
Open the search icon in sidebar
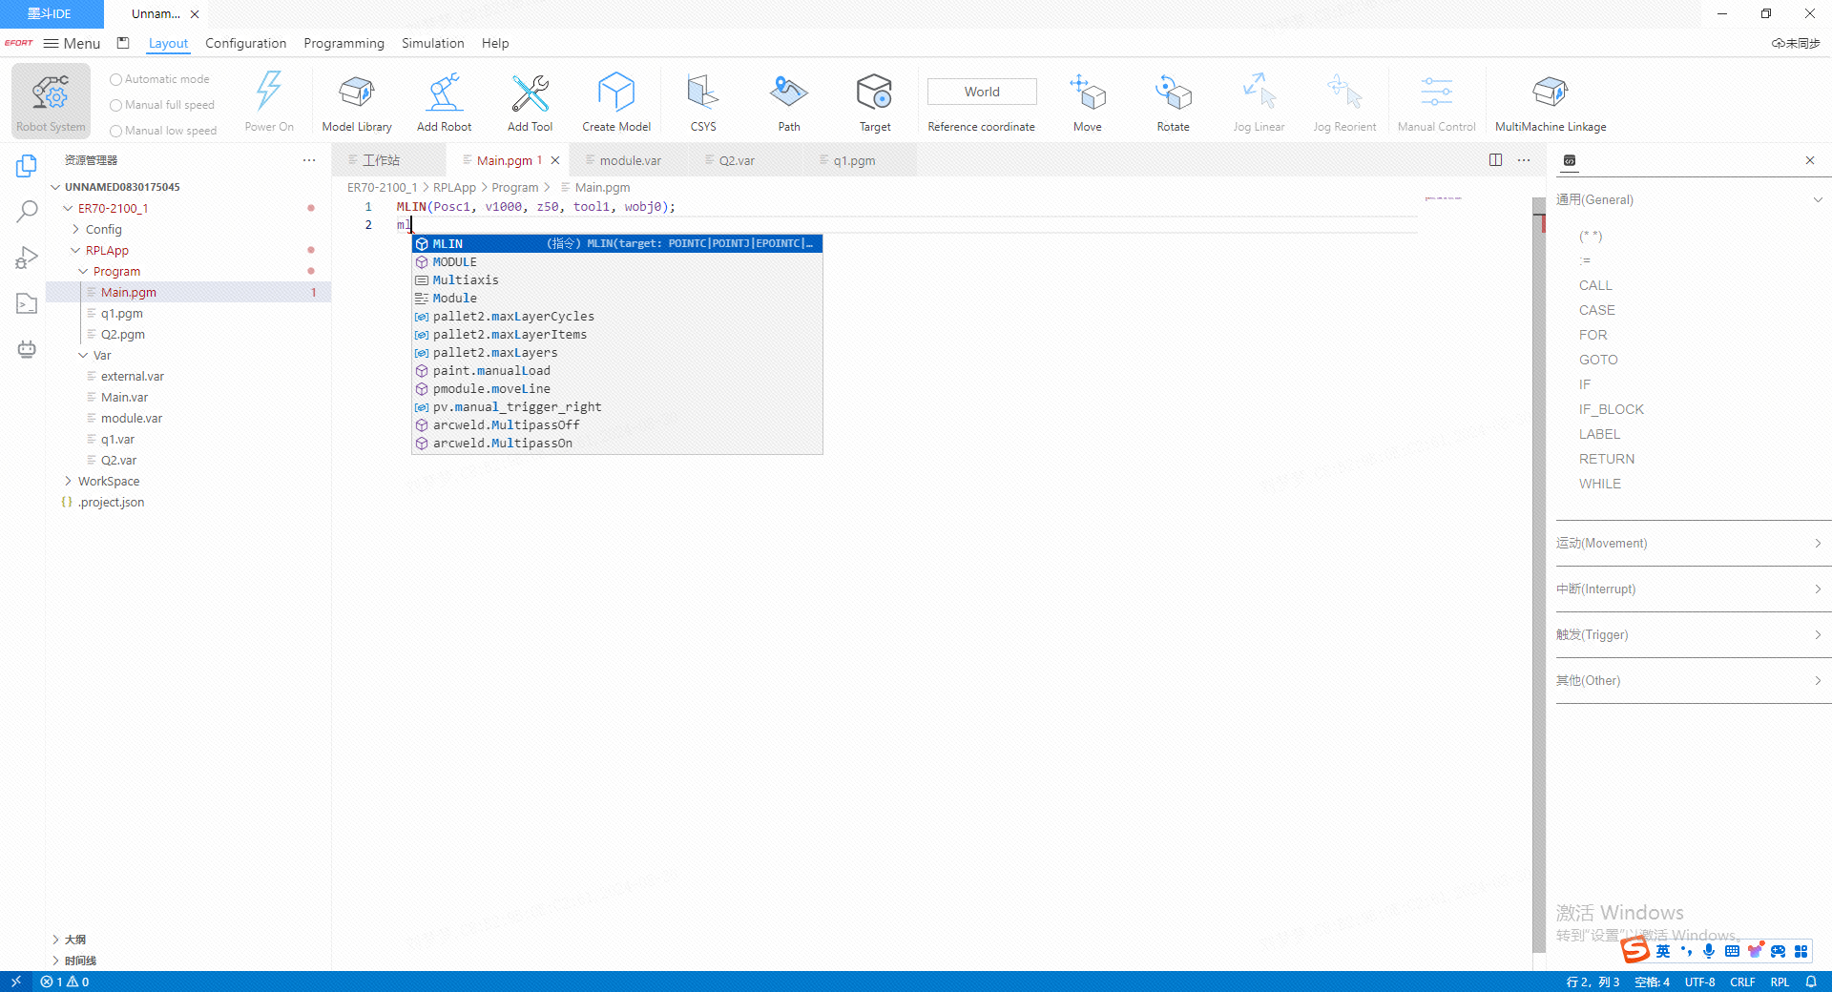(x=27, y=211)
